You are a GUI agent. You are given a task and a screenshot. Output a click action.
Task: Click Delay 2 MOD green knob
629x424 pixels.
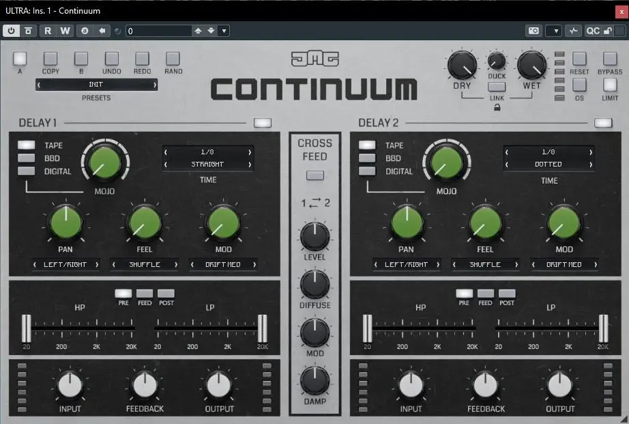click(564, 222)
